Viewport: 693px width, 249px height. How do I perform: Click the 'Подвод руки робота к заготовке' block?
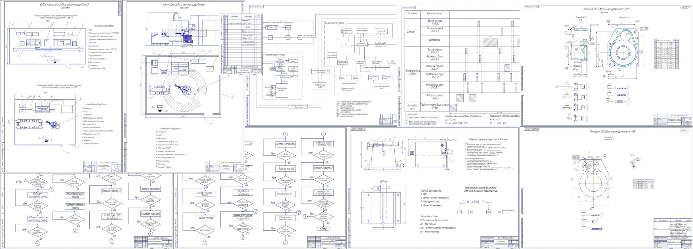tap(243, 218)
